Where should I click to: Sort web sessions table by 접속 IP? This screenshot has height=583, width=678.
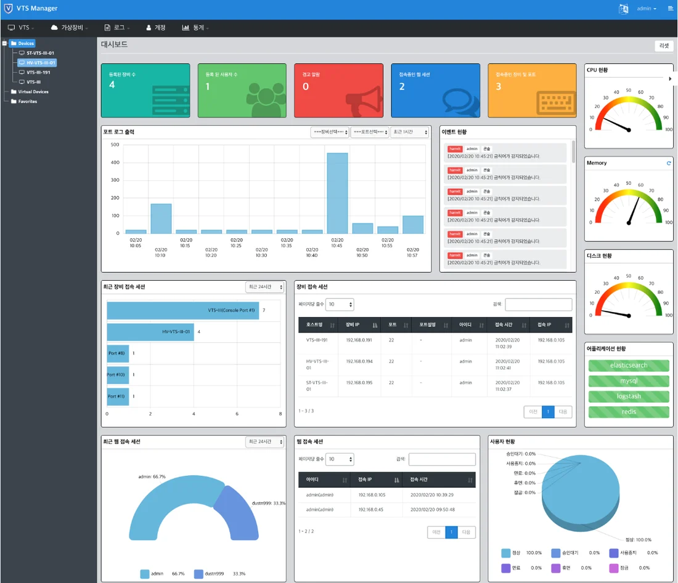click(376, 480)
